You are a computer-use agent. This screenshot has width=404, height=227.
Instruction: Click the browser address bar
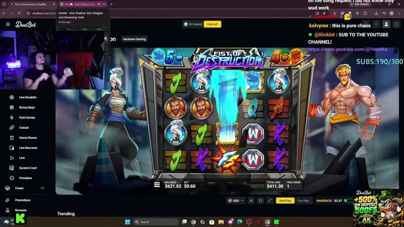point(170,13)
